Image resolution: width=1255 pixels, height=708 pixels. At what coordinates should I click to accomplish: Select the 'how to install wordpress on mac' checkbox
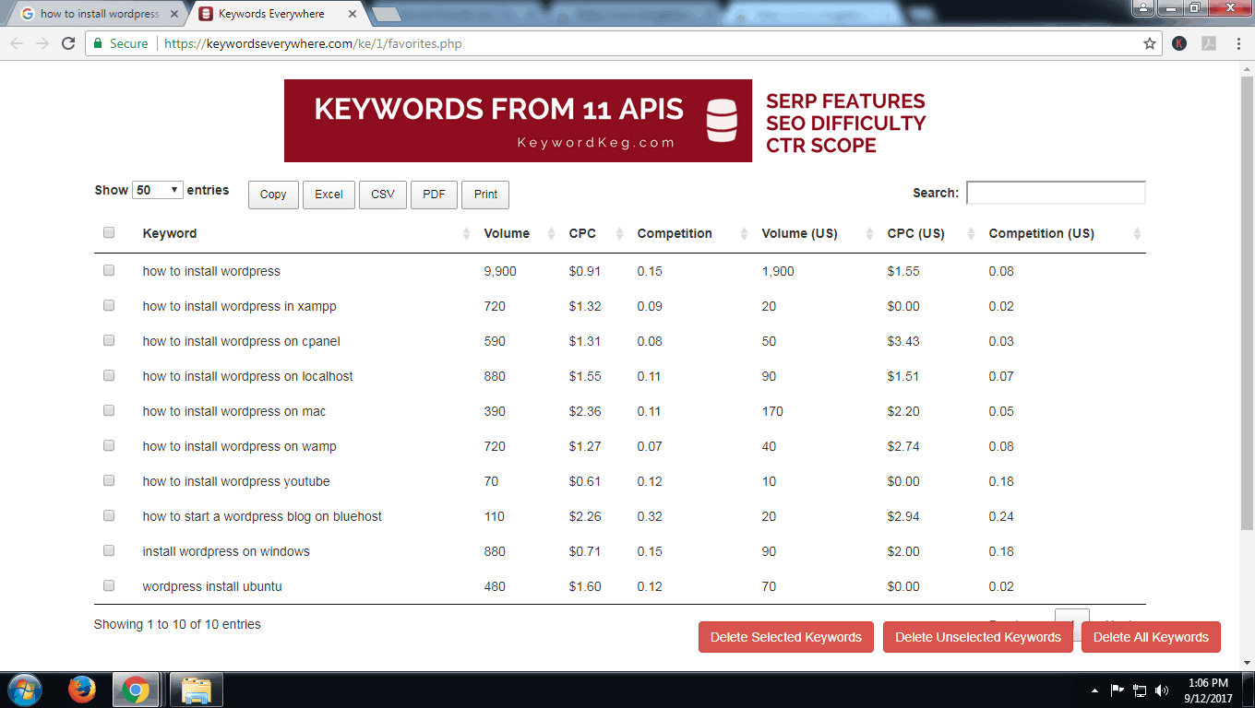coord(109,410)
